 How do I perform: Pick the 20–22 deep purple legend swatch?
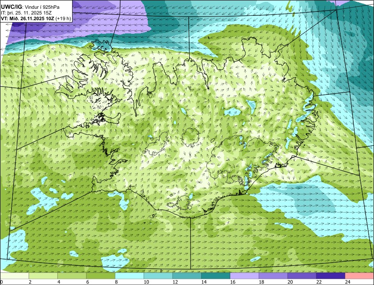point(302,276)
